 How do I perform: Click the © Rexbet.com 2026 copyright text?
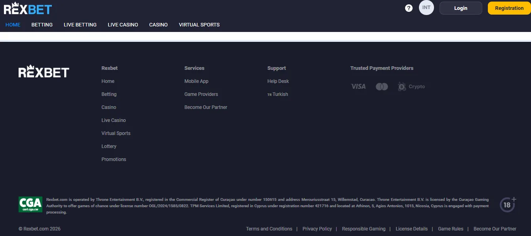[x=40, y=229]
